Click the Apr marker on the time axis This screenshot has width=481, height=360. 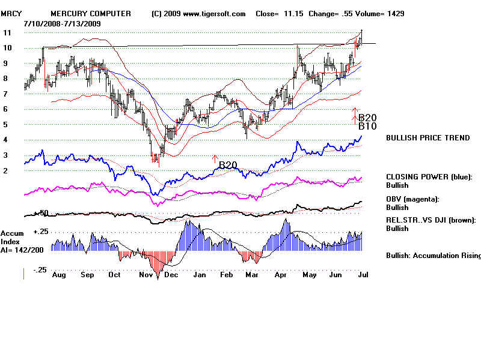tap(281, 274)
